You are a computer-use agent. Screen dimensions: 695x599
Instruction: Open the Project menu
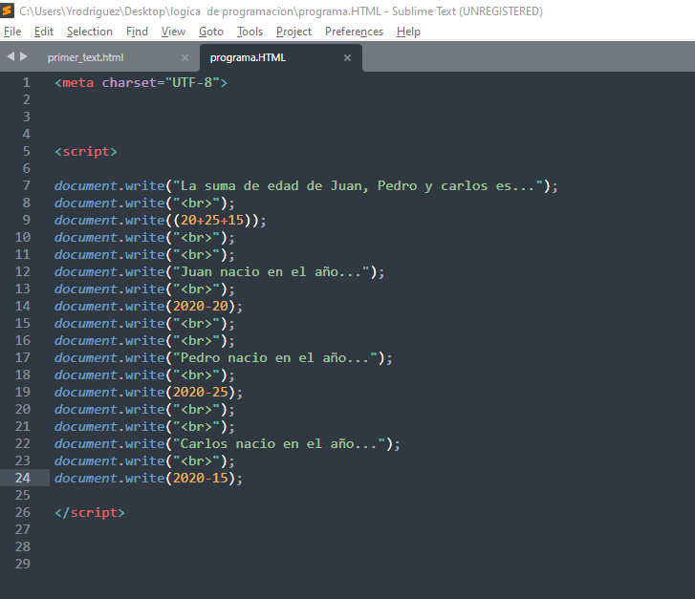tap(293, 32)
